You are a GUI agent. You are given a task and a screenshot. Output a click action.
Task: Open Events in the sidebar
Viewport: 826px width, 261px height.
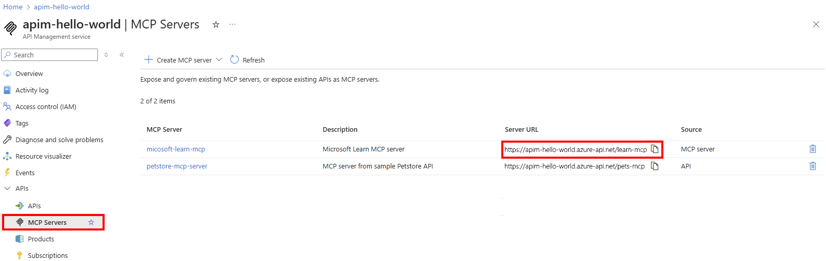pos(25,173)
